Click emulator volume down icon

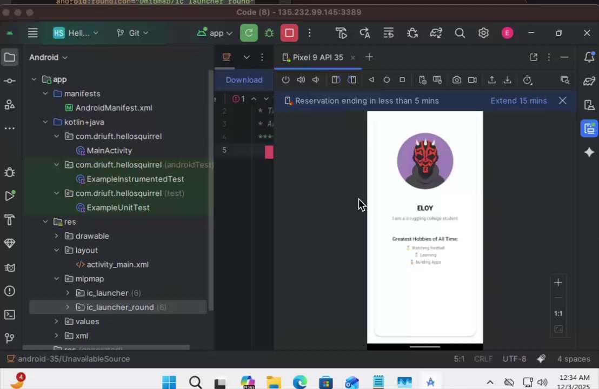[316, 80]
